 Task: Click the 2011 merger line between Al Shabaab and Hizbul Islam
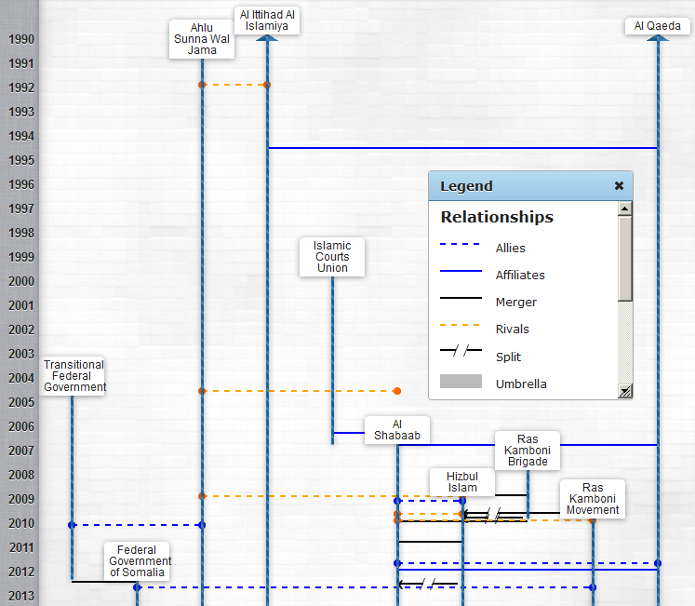[x=430, y=542]
